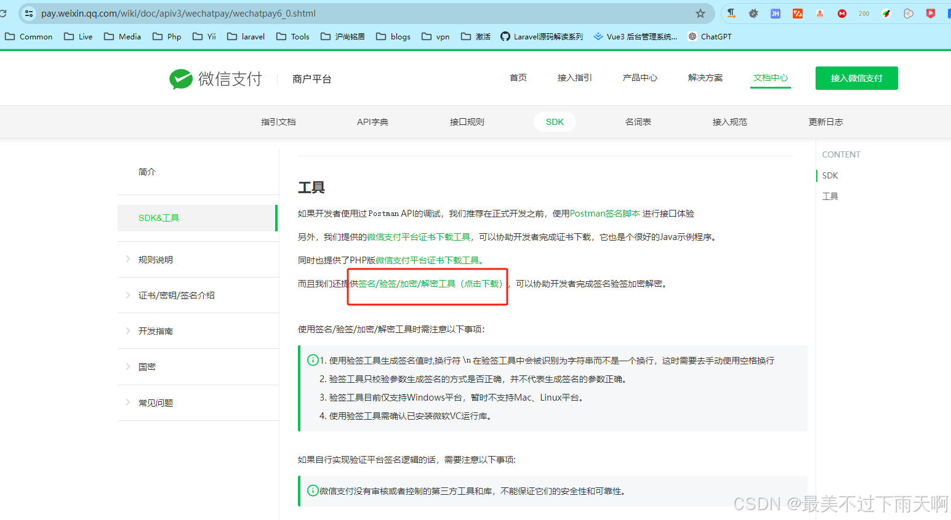Open the Php bookmarks folder

(x=167, y=37)
